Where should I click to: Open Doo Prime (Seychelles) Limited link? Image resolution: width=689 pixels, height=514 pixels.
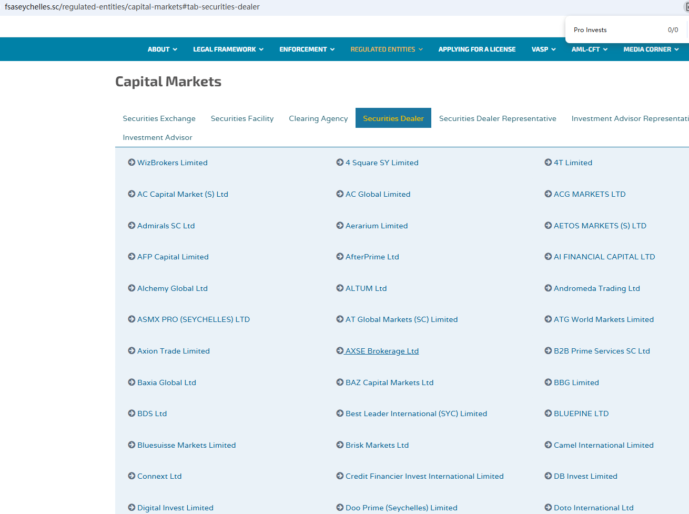[x=401, y=508]
